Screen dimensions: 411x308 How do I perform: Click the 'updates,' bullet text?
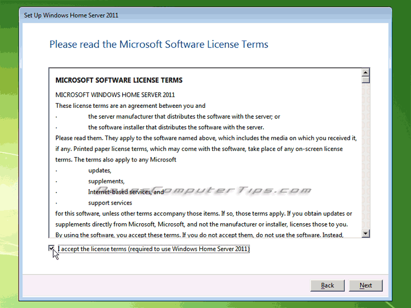click(100, 170)
